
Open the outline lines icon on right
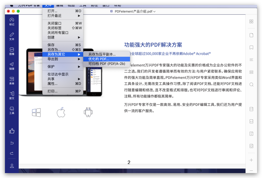pos(251,60)
